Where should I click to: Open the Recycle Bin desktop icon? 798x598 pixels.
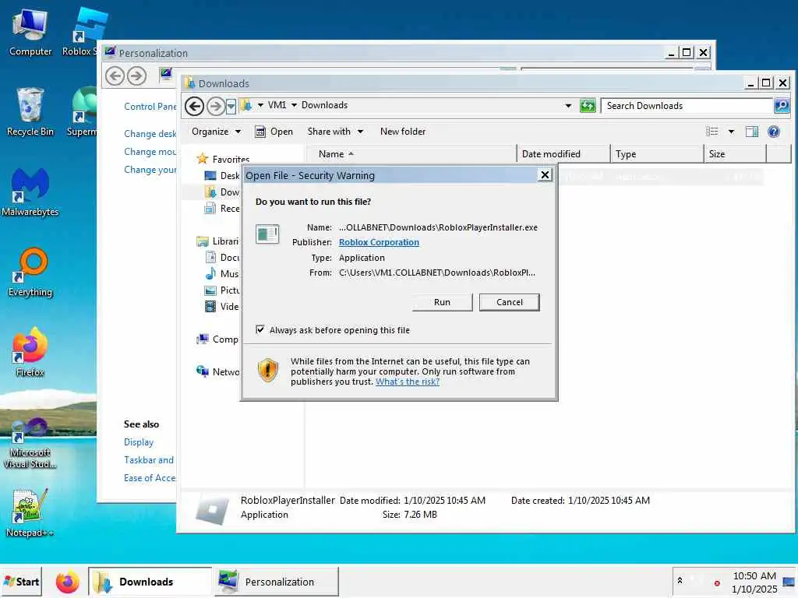pyautogui.click(x=30, y=112)
